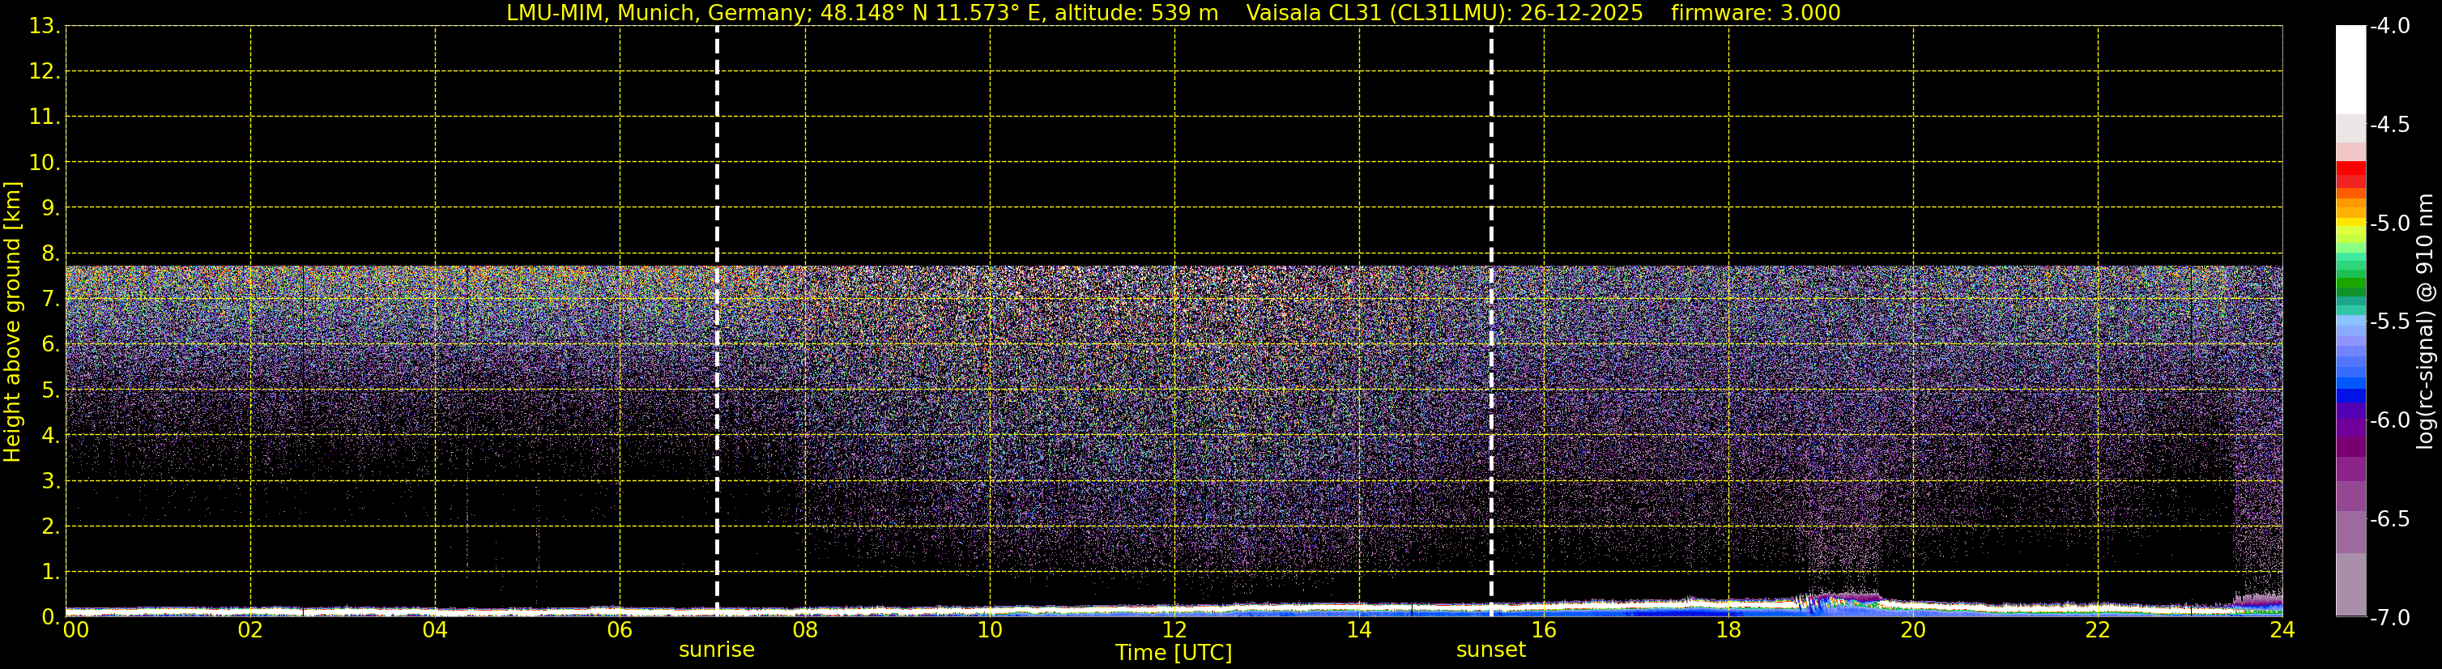Pick the red band in the colorbar
This screenshot has width=2442, height=669.
(x=2350, y=171)
